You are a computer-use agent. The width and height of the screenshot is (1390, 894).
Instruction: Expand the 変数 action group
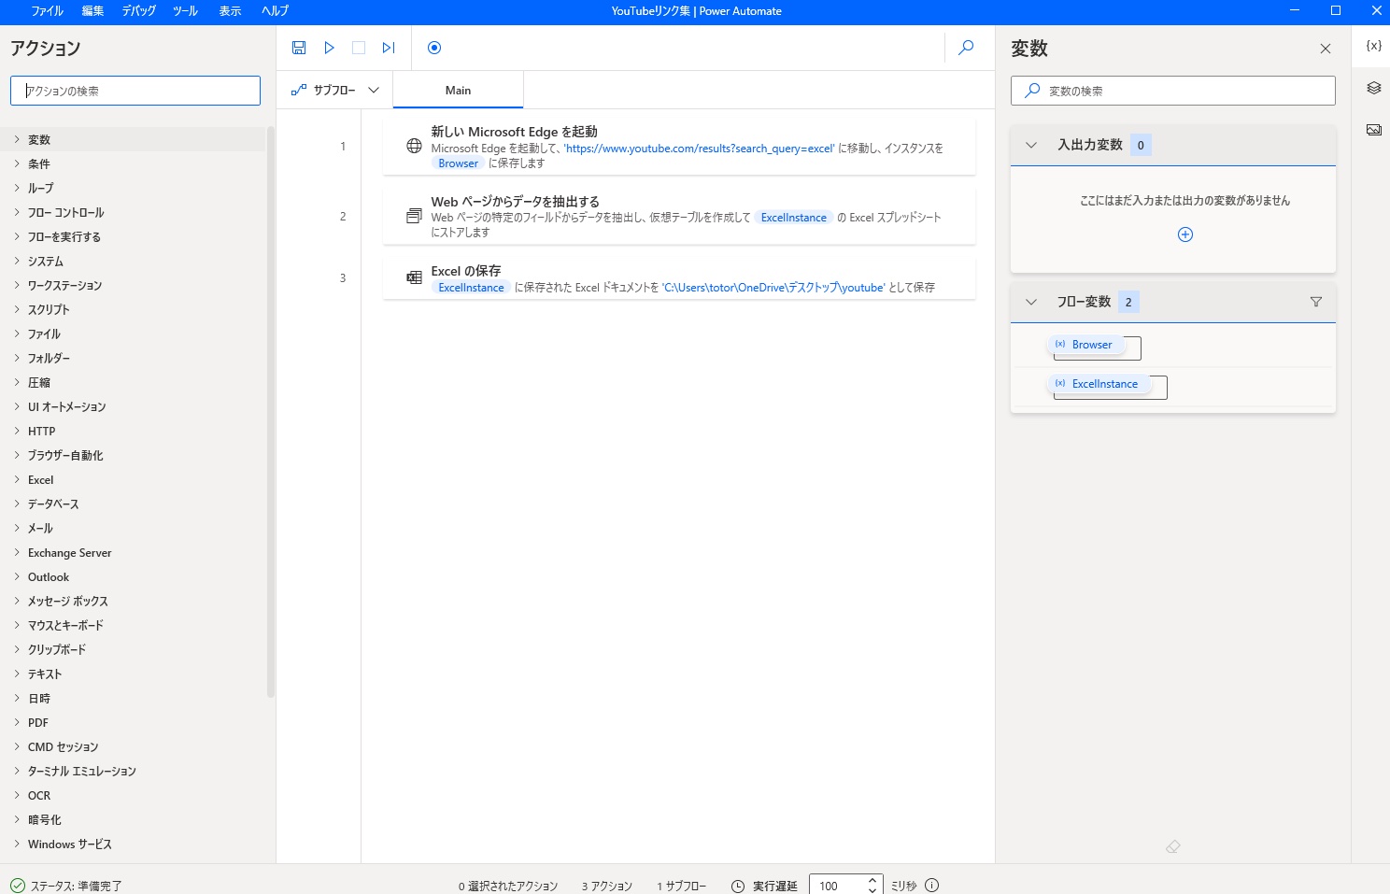(x=17, y=139)
